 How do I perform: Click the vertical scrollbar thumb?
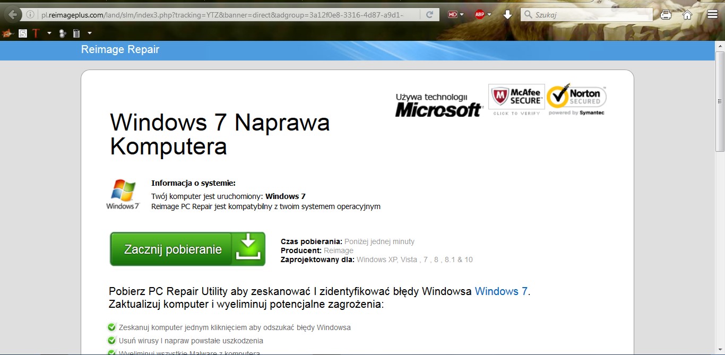720,101
